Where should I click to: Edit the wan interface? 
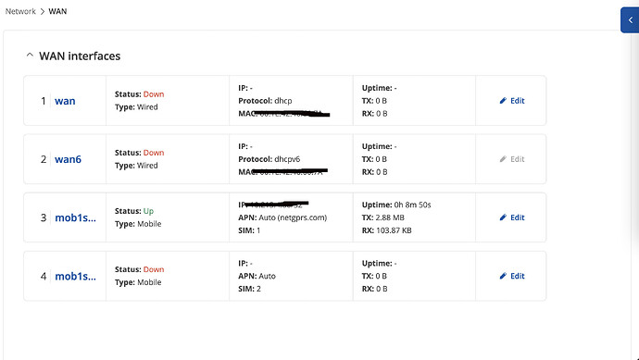[x=512, y=101]
